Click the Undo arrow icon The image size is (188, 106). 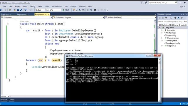pyautogui.click(x=26, y=10)
